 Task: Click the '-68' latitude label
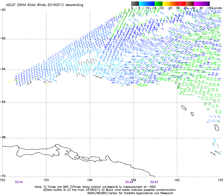coord(3,137)
